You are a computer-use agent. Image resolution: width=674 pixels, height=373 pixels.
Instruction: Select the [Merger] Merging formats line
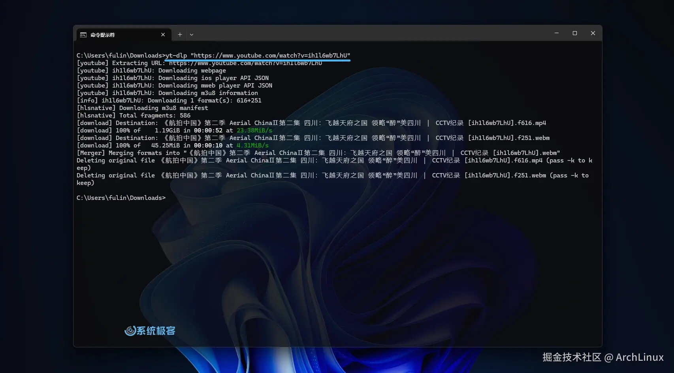coord(316,153)
